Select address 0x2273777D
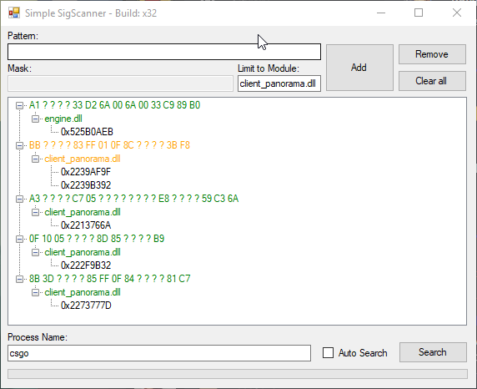The height and width of the screenshot is (389, 477). (86, 306)
